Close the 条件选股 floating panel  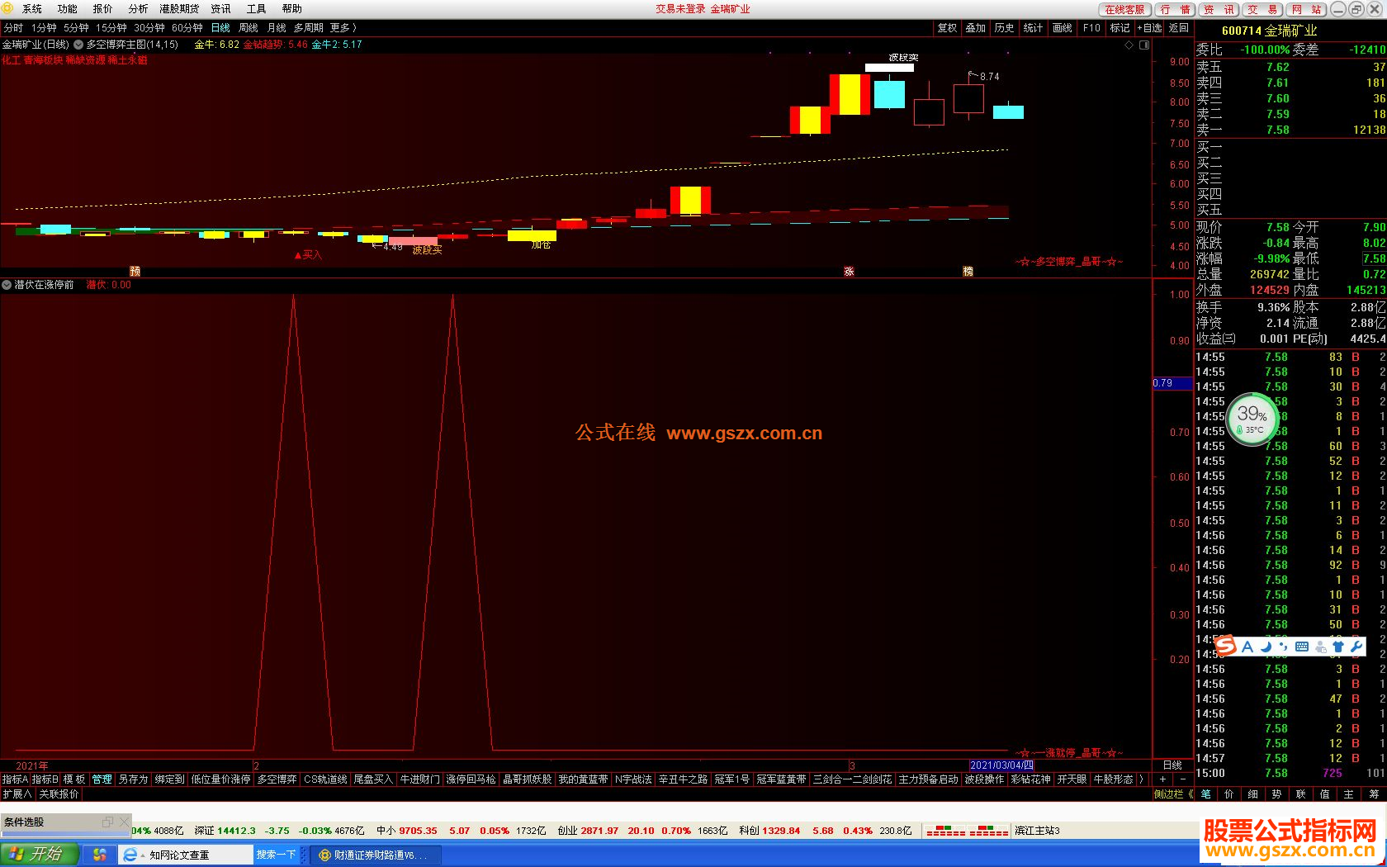124,822
